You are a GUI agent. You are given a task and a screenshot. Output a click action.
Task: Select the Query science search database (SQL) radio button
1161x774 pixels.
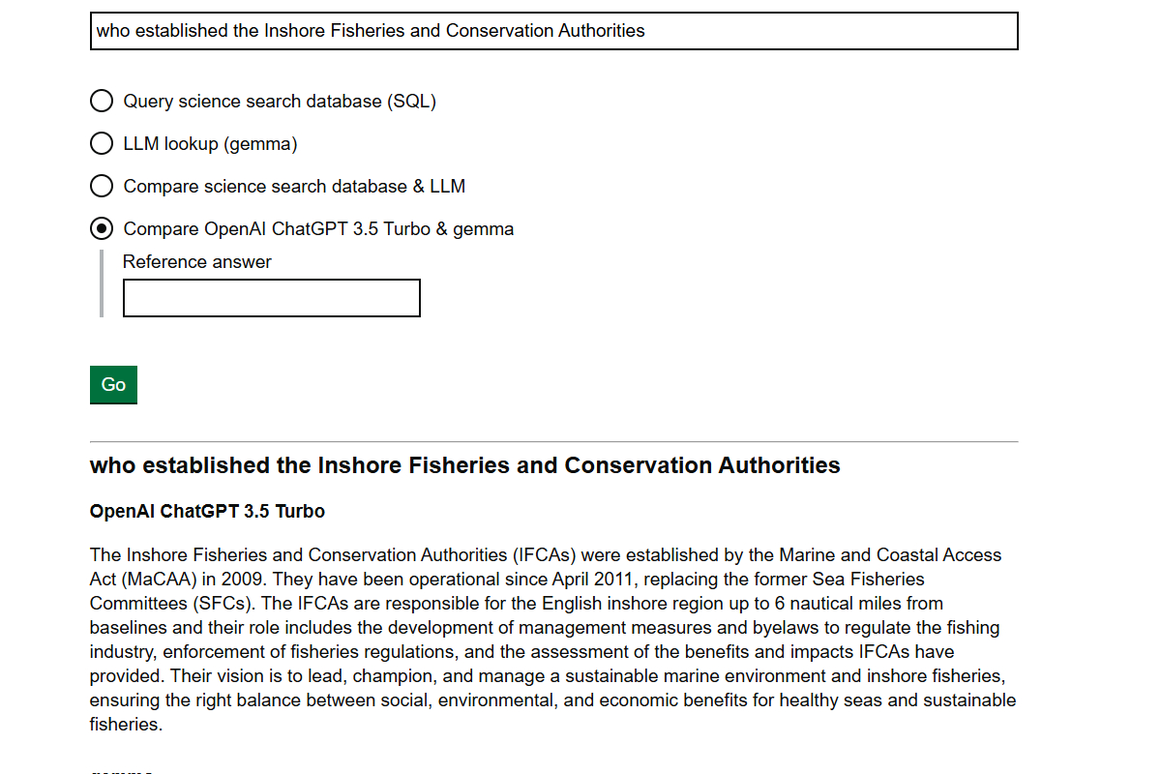(102, 102)
